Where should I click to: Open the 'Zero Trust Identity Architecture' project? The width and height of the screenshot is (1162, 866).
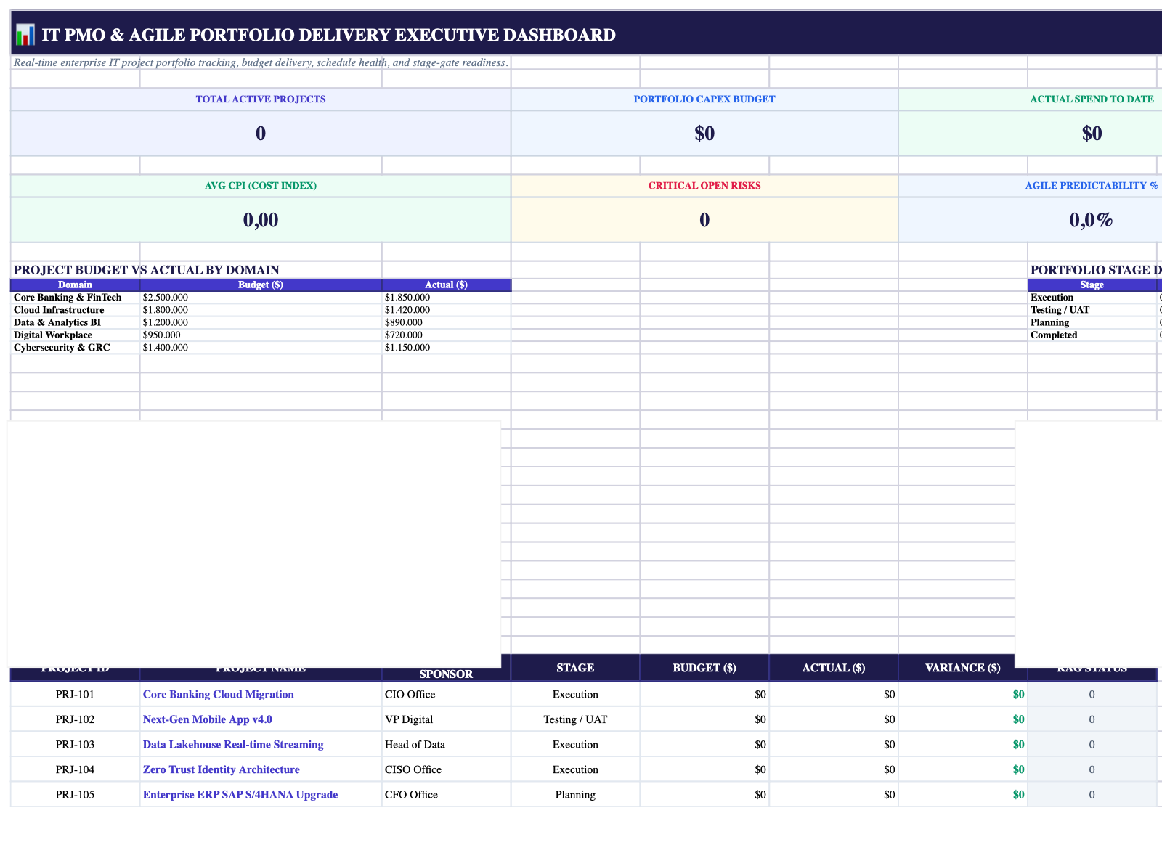coord(222,769)
